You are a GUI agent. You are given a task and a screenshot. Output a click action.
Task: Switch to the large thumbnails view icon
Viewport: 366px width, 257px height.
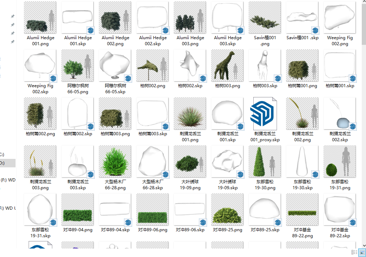pyautogui.click(x=362, y=252)
